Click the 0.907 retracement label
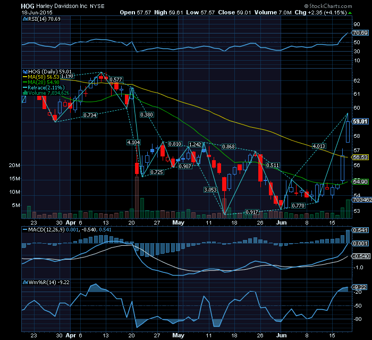 point(185,167)
